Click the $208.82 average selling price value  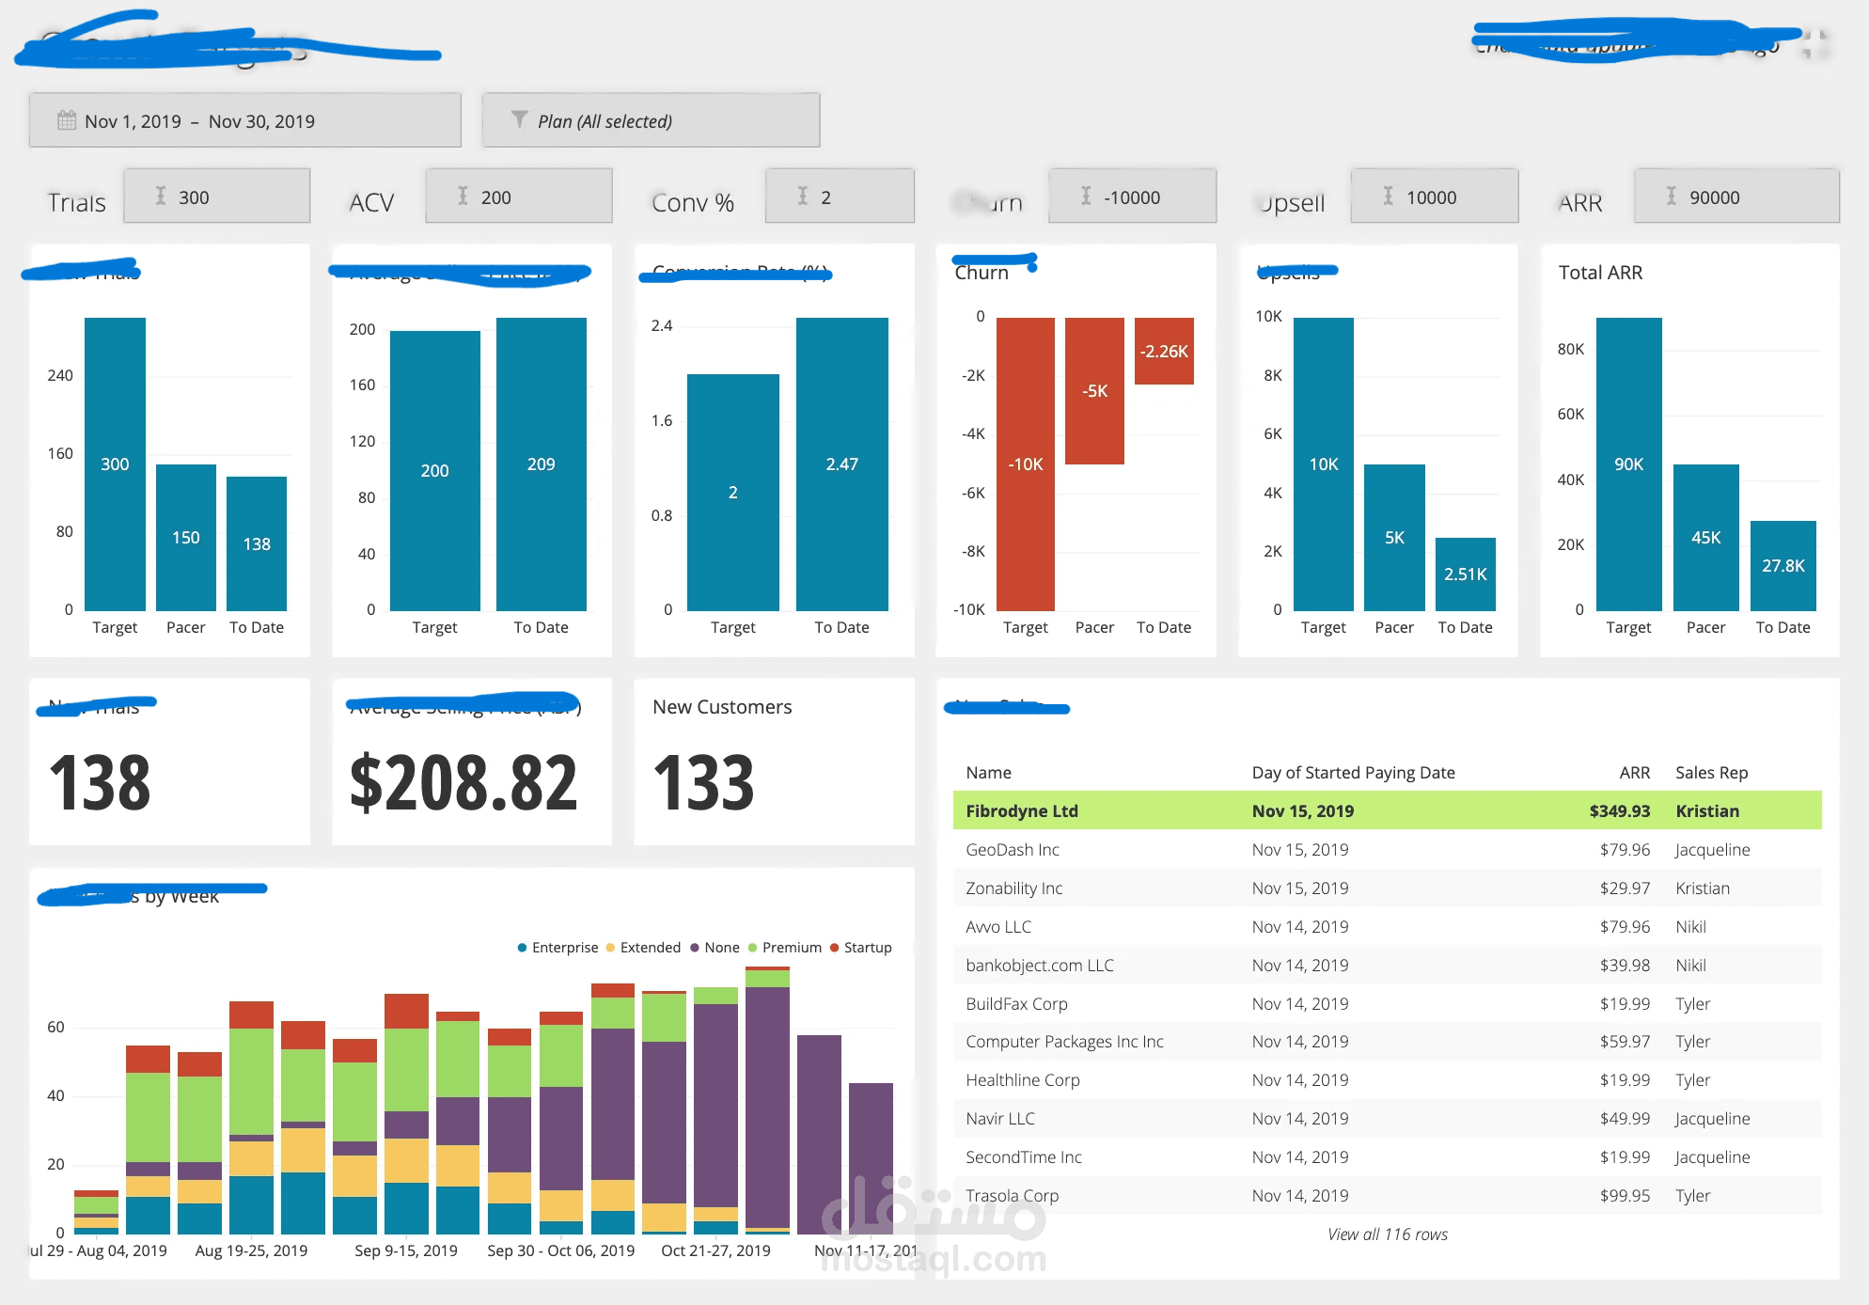463,783
